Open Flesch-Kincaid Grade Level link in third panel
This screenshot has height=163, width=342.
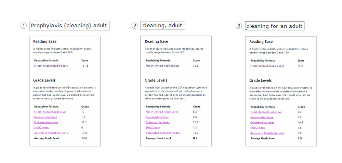[266, 112]
